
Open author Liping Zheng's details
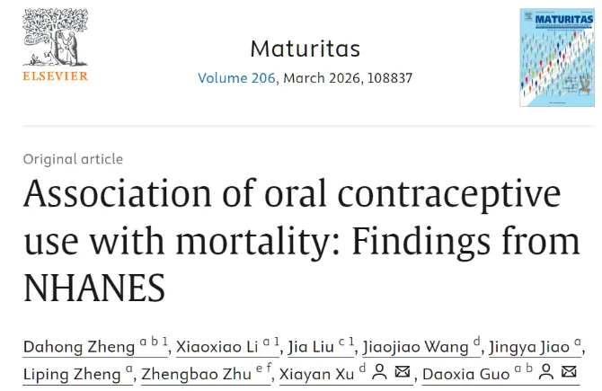[73, 372]
